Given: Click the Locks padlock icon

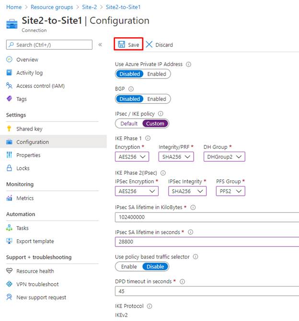Looking at the screenshot, I should click(9, 168).
